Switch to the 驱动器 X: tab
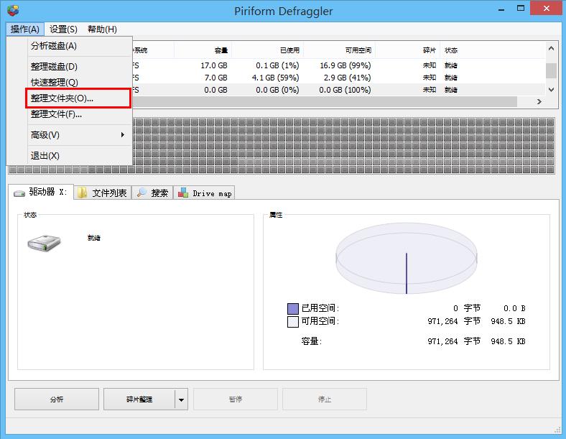This screenshot has height=439, width=566. [x=41, y=193]
